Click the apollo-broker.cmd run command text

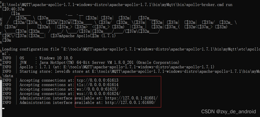point(209,5)
